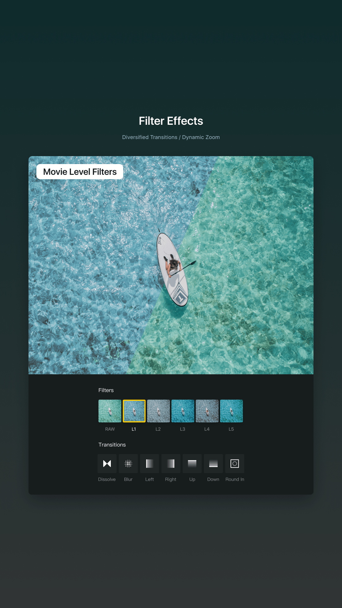Click the Movie Level Filters badge

tap(80, 172)
